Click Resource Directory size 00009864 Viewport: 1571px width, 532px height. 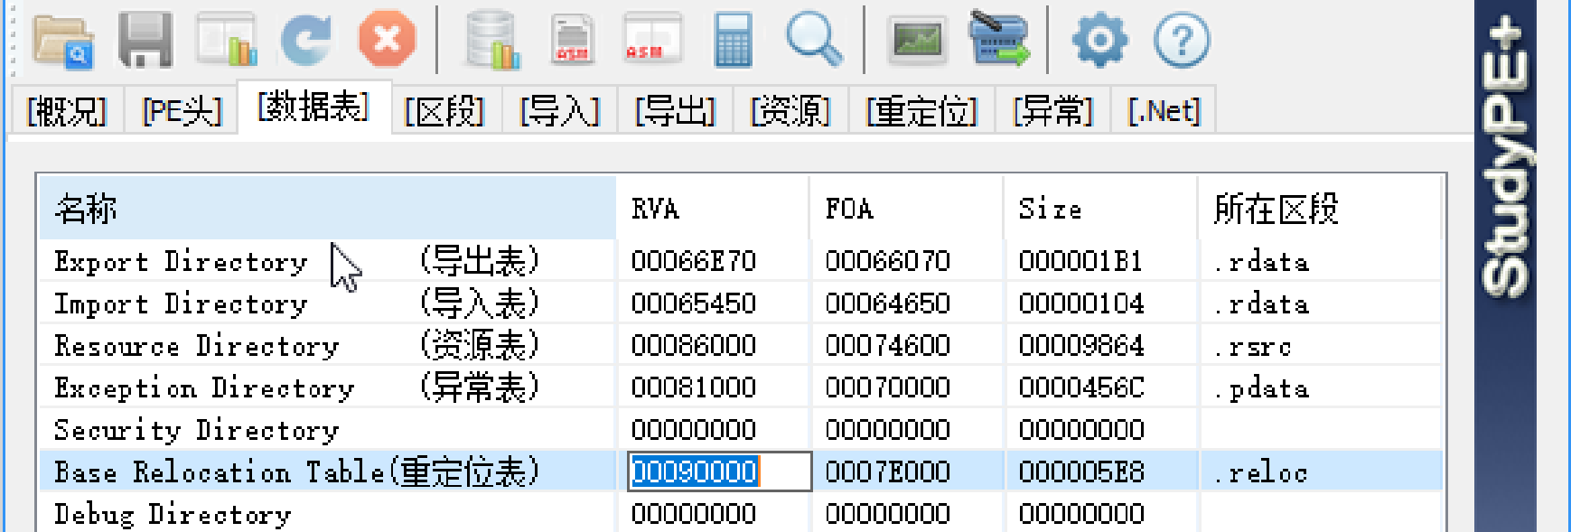pyautogui.click(x=1081, y=345)
